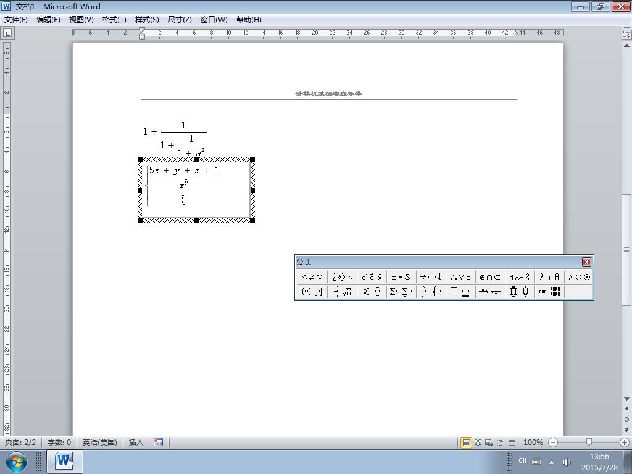Open uppercase Greek letters palette (ΛΩ)

tap(578, 277)
